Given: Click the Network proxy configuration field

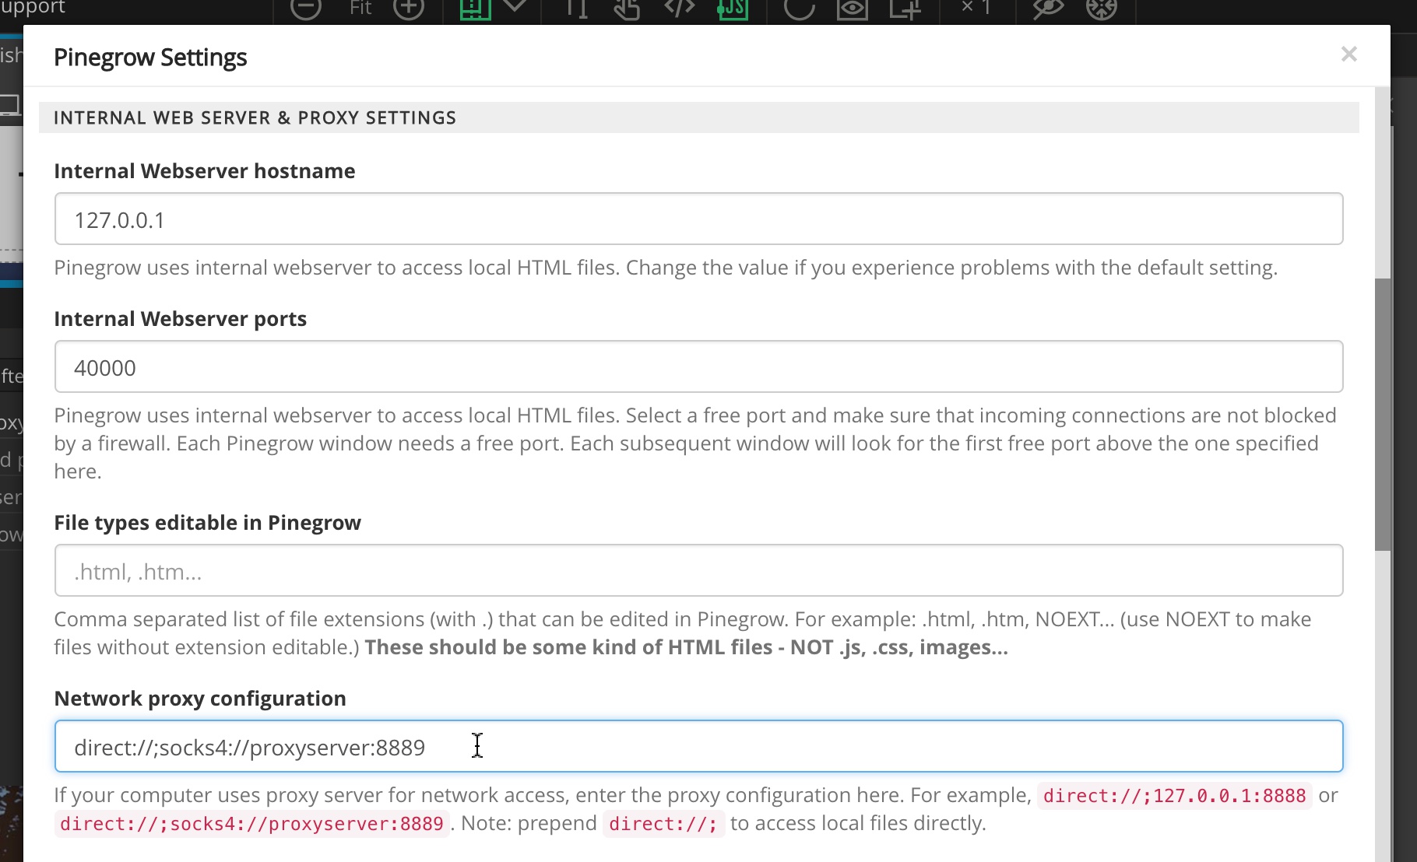Looking at the screenshot, I should point(698,746).
